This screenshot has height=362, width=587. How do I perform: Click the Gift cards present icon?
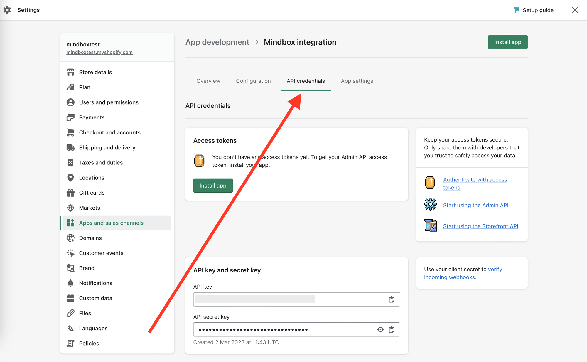[x=70, y=193]
